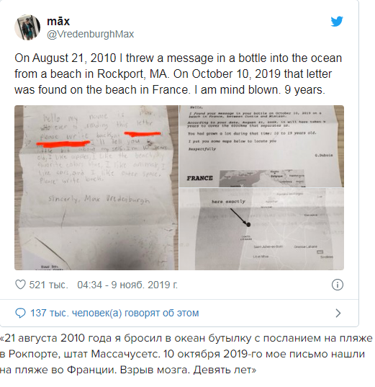
Task: Open the tweet info circle icon
Action: click(338, 285)
